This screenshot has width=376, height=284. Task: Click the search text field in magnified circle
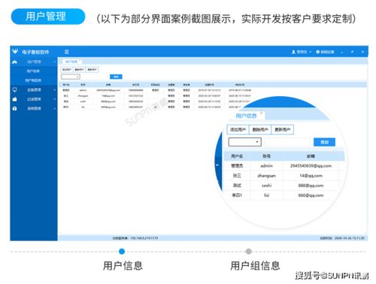tap(287, 142)
